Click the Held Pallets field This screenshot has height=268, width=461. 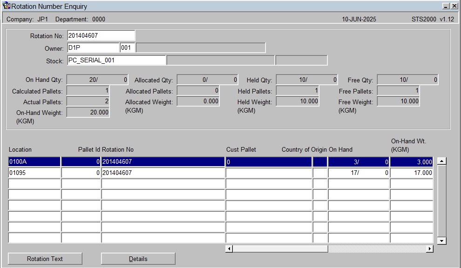click(x=298, y=91)
